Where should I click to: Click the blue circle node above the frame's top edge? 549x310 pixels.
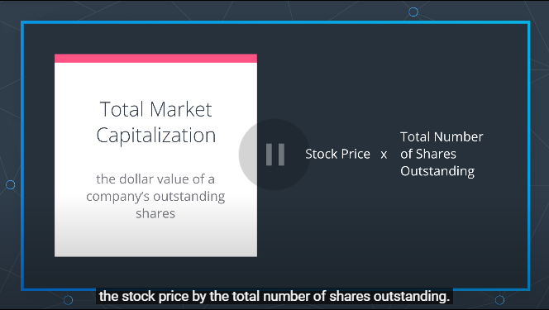tap(413, 12)
